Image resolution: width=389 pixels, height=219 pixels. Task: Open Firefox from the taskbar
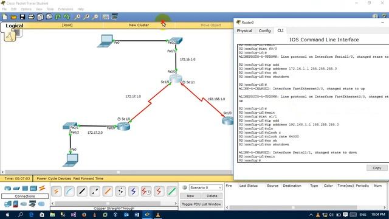(84, 215)
